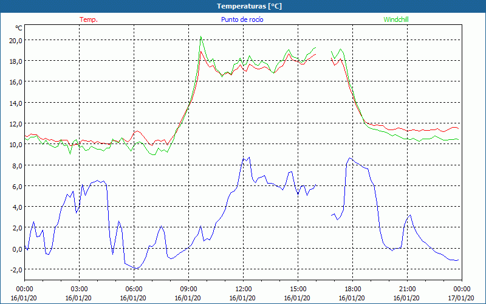The image size is (486, 304).
Task: Click the 21:00 time axis label
Action: click(x=407, y=289)
